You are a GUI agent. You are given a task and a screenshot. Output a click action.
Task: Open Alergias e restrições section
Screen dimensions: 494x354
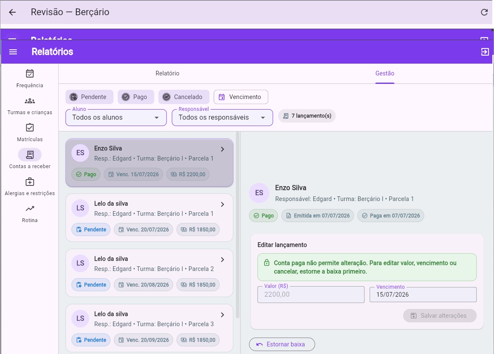point(30,187)
